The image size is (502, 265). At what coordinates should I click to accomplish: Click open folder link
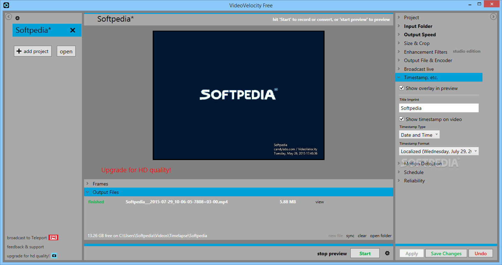click(381, 236)
